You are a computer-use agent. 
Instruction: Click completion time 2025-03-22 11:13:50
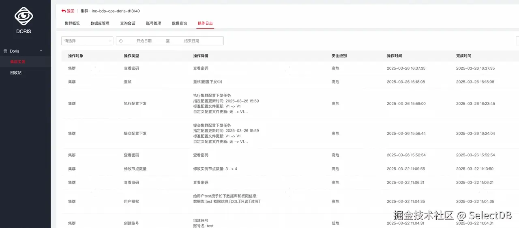tap(475, 169)
